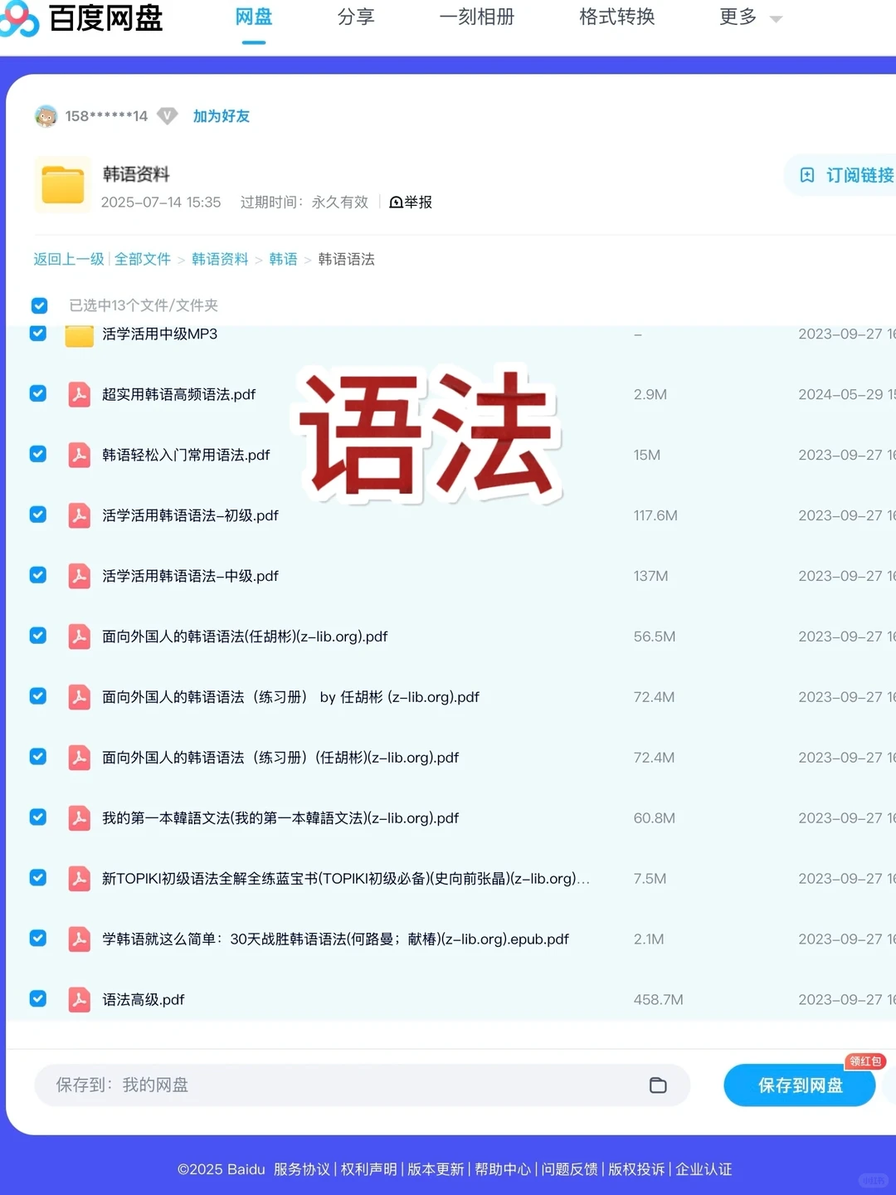Switch to the 分享 tab

coord(356,17)
